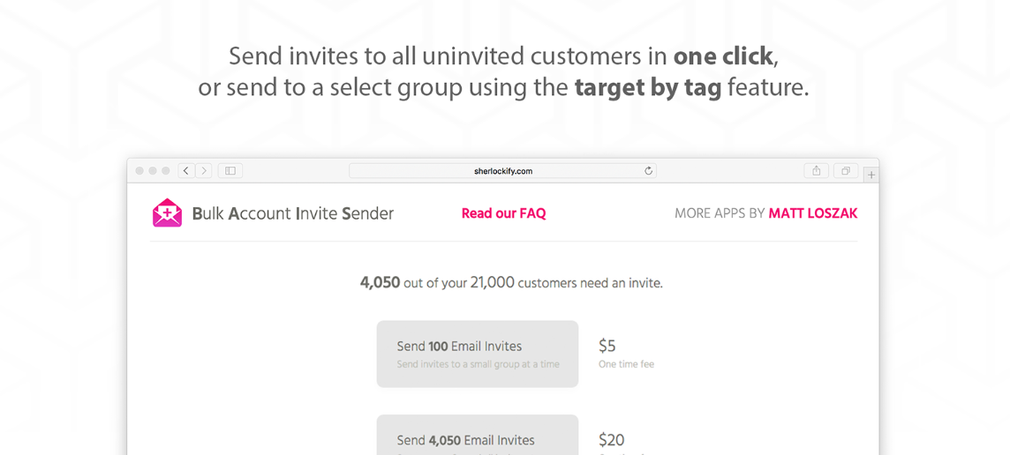Click the browser forward arrow button
Image resolution: width=1010 pixels, height=455 pixels.
pyautogui.click(x=204, y=171)
